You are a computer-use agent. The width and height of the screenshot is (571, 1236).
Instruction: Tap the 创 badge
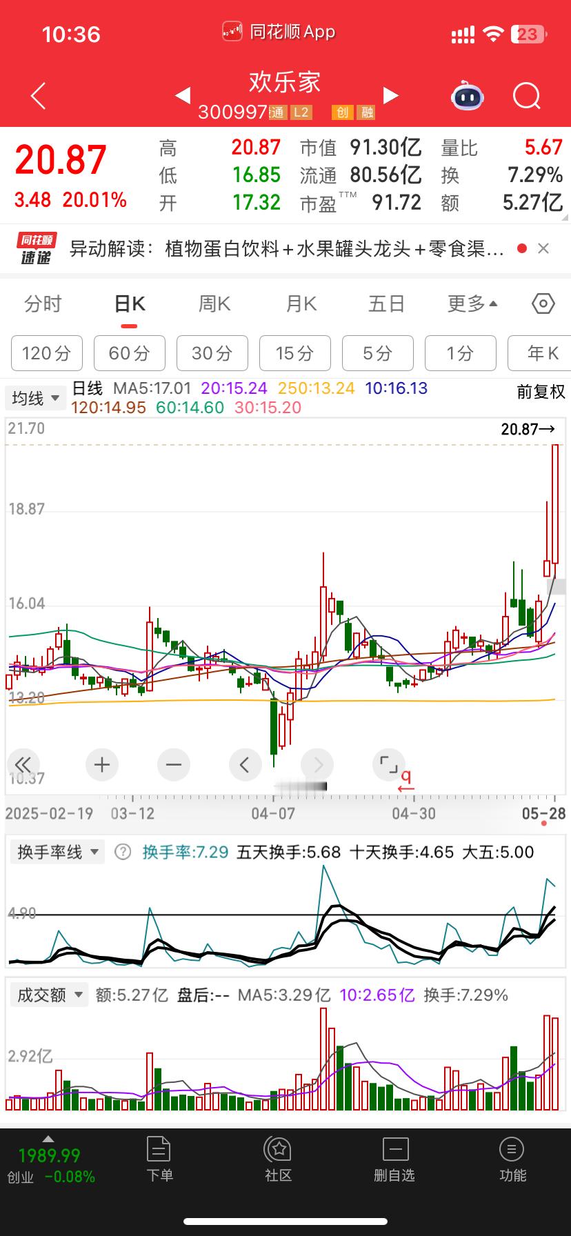point(343,112)
